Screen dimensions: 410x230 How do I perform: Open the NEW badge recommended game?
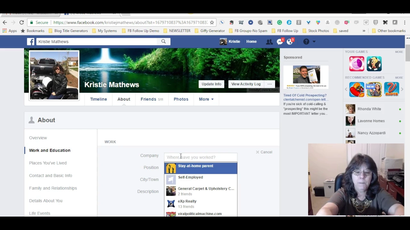click(374, 89)
